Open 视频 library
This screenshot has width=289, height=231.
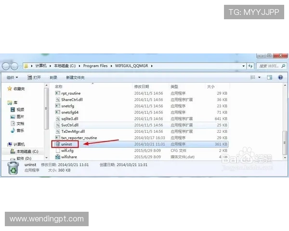point(17,110)
